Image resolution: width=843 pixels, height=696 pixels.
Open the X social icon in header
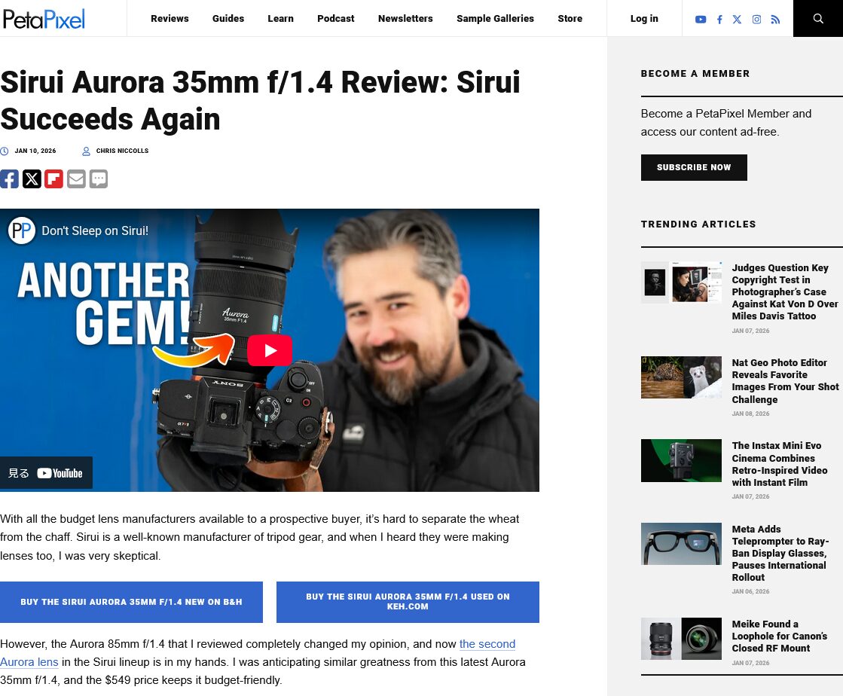pos(737,19)
